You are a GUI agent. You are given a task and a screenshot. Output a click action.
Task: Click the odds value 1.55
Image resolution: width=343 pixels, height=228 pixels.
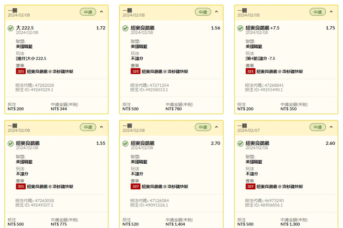click(x=101, y=143)
